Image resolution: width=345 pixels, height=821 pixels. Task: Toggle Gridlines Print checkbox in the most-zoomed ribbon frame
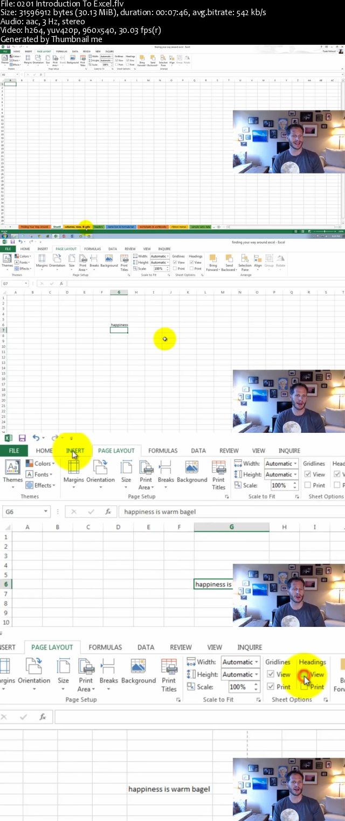coord(271,687)
